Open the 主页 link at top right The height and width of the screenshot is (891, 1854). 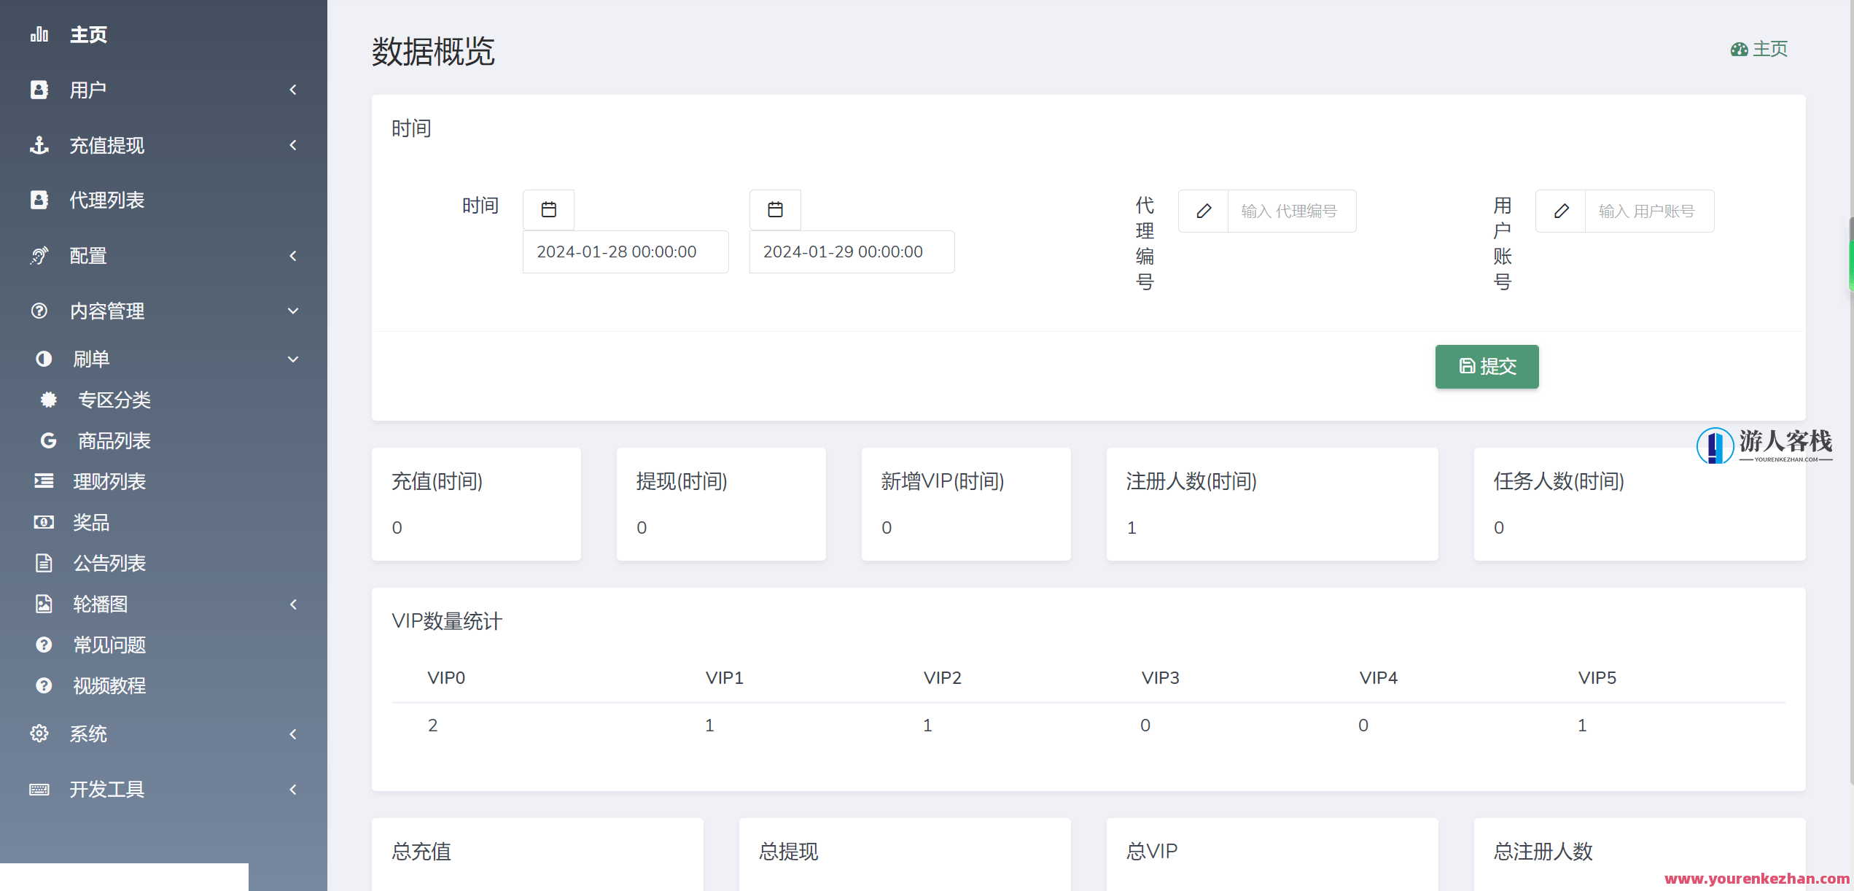tap(1769, 49)
